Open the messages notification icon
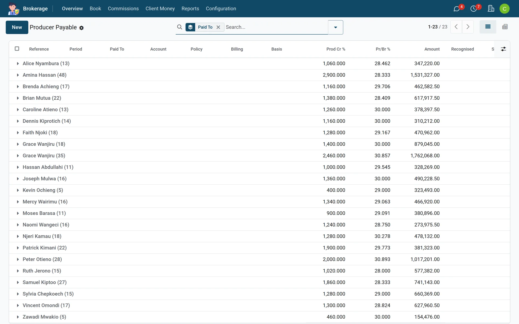This screenshot has width=519, height=324. click(457, 9)
